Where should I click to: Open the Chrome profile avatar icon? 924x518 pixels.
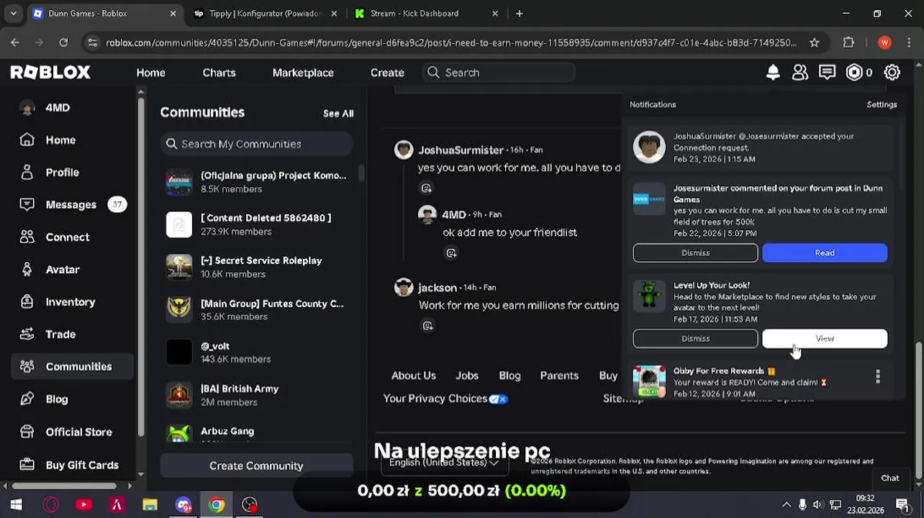(884, 42)
